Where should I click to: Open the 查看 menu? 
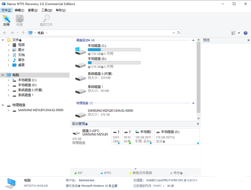[x=33, y=10]
